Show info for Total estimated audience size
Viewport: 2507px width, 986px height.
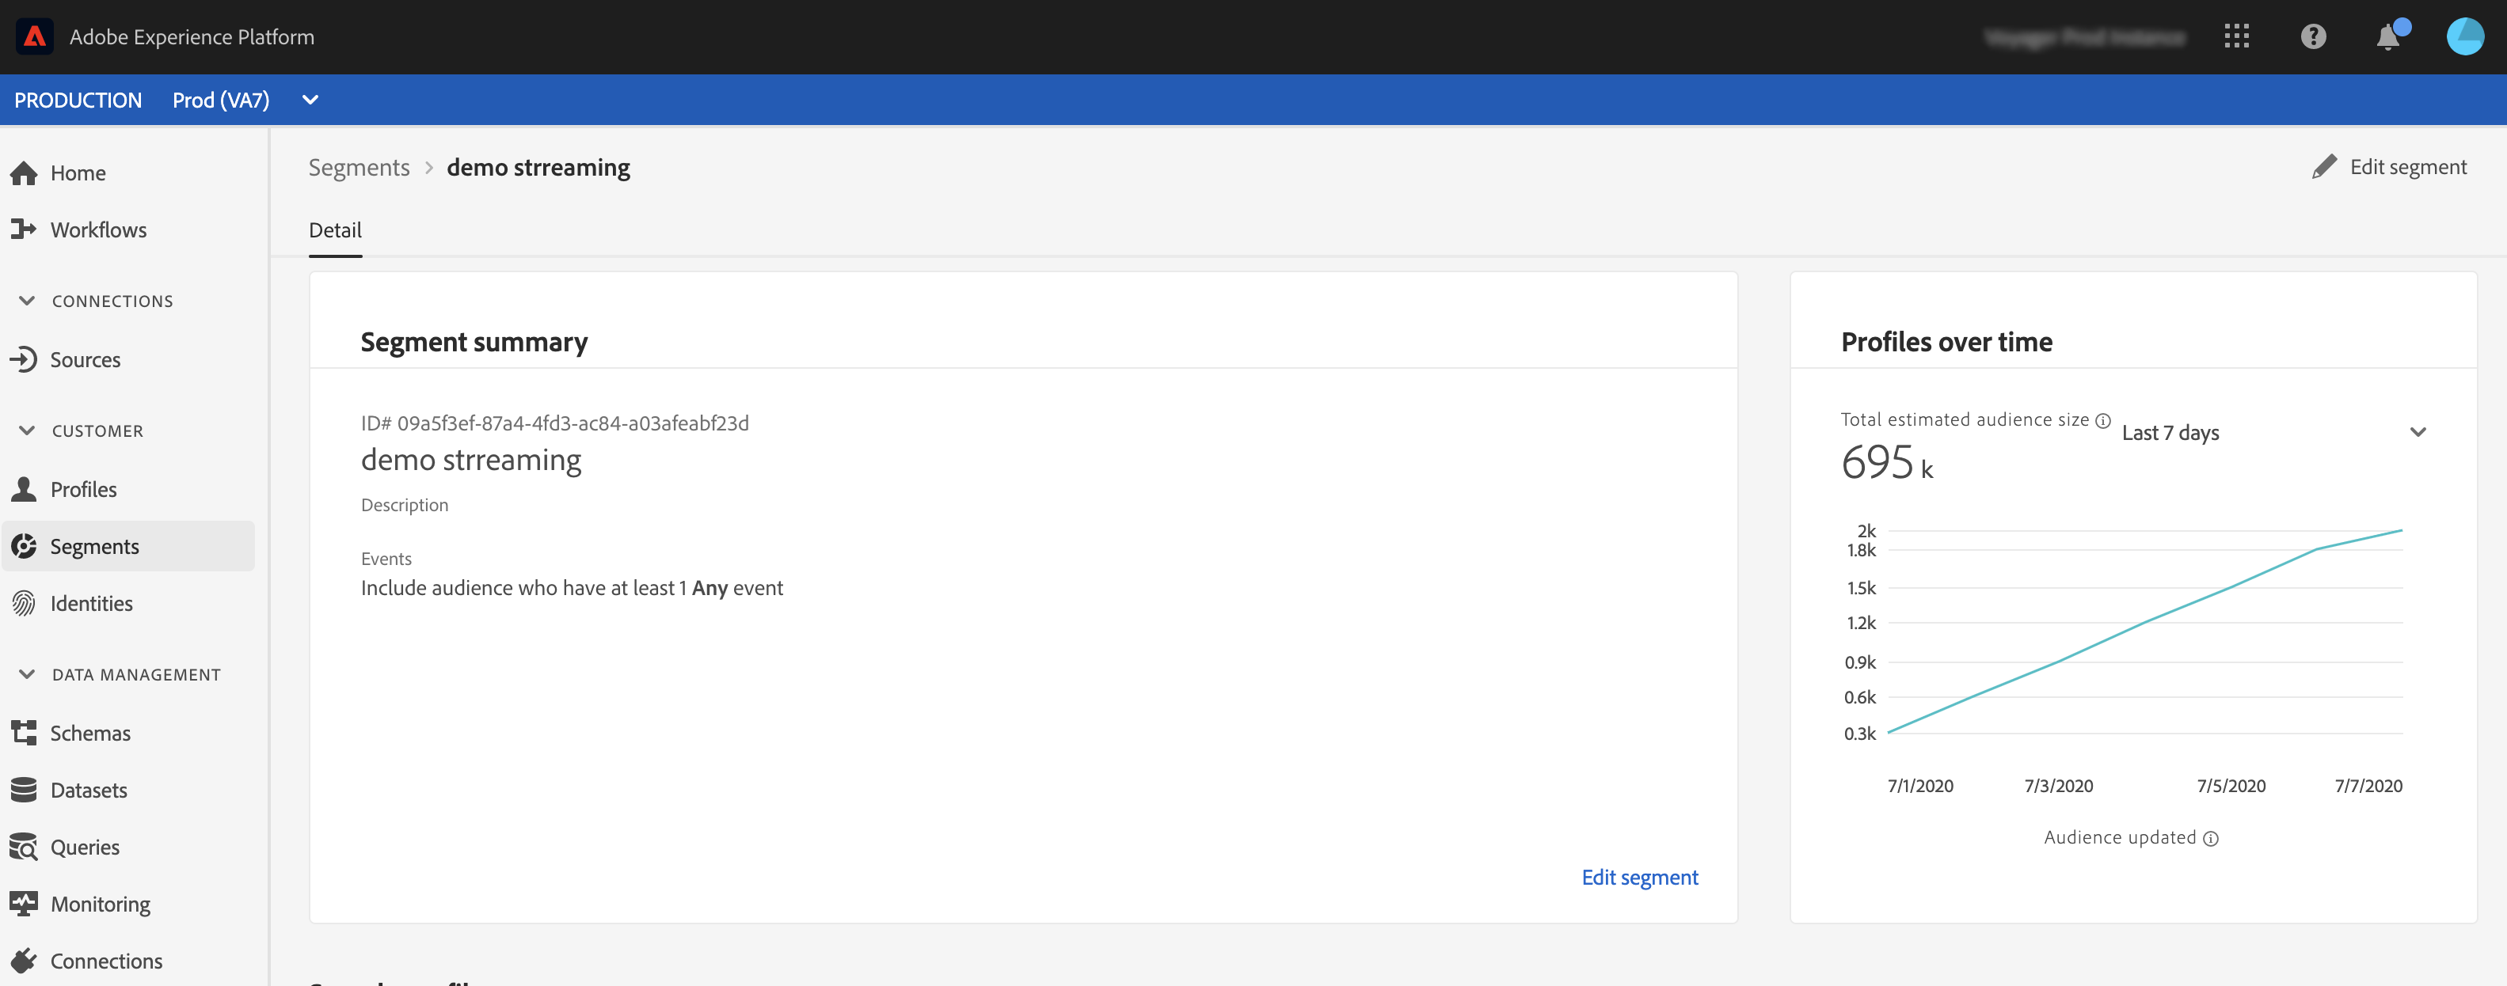coord(2103,421)
